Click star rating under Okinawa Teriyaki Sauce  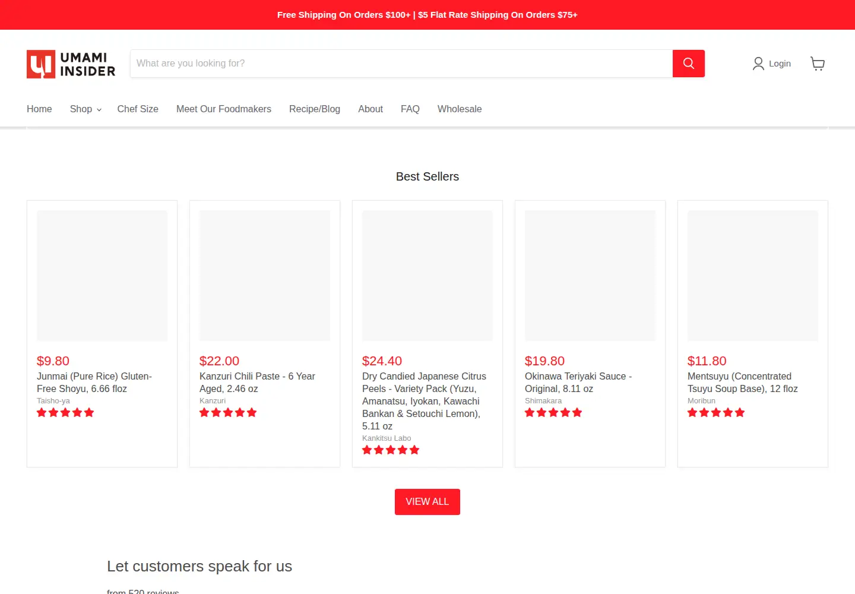[x=553, y=413]
